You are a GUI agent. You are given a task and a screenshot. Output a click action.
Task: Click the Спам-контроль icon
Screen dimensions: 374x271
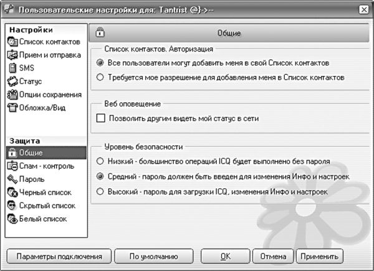pos(12,166)
